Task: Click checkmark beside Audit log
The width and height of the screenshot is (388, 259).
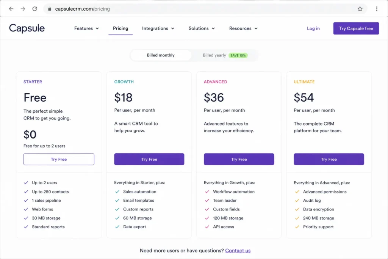Action: point(297,201)
